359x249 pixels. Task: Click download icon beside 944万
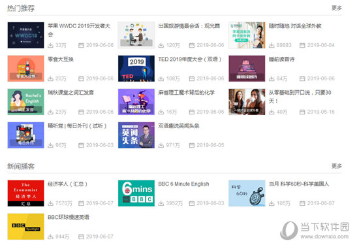(50, 237)
